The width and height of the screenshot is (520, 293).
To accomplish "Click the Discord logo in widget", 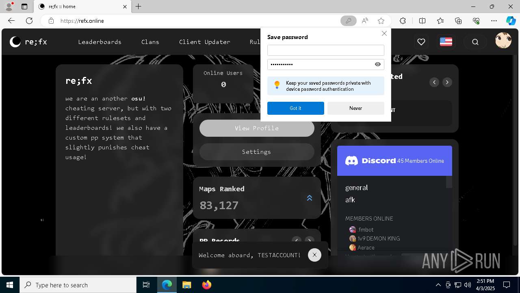I will click(370, 161).
